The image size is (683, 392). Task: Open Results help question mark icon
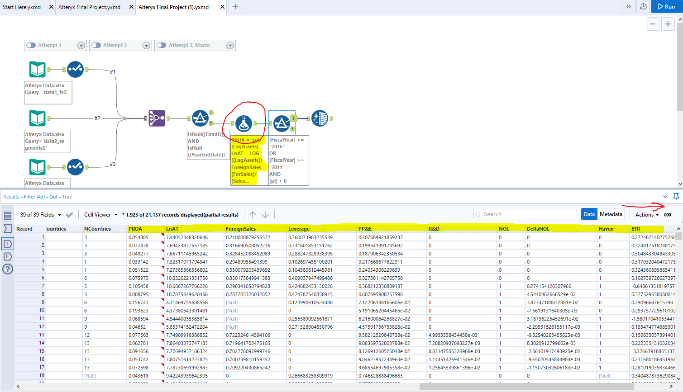tap(8, 269)
